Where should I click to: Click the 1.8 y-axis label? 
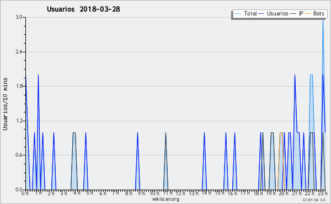pos(19,86)
